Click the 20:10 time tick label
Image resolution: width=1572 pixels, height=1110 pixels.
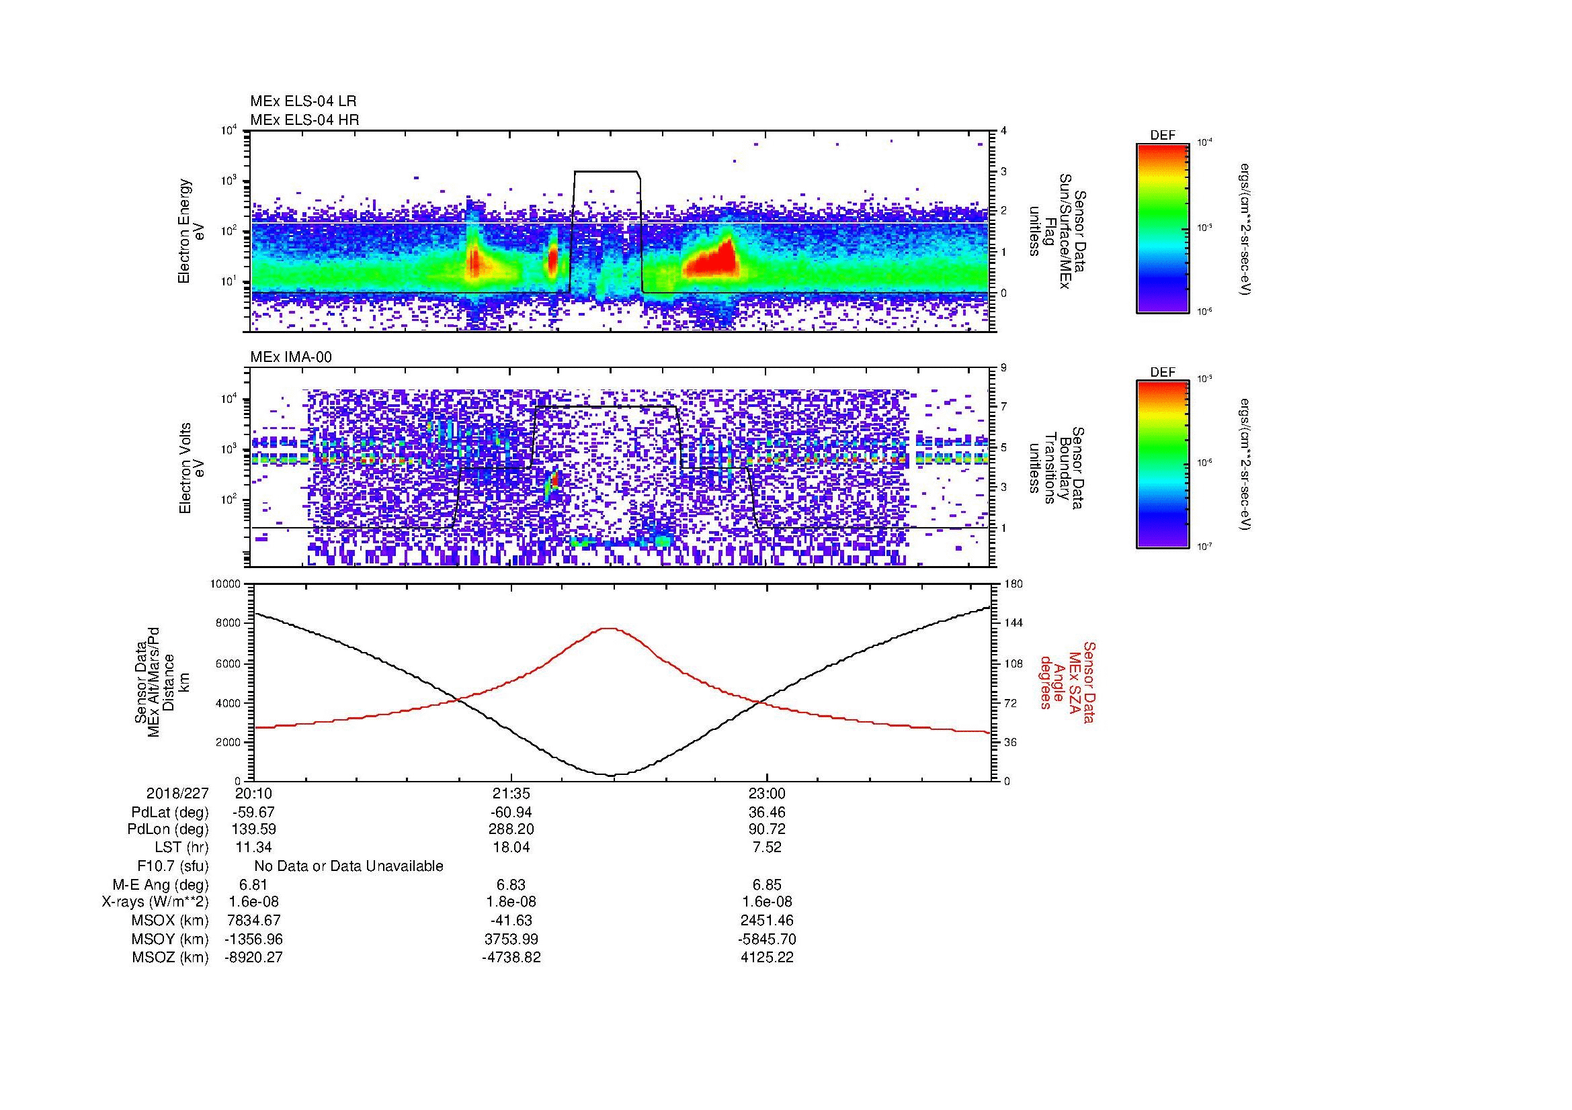coord(253,793)
